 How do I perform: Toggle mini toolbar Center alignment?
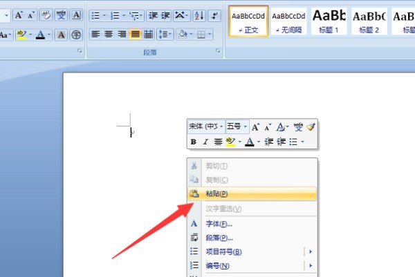218,142
